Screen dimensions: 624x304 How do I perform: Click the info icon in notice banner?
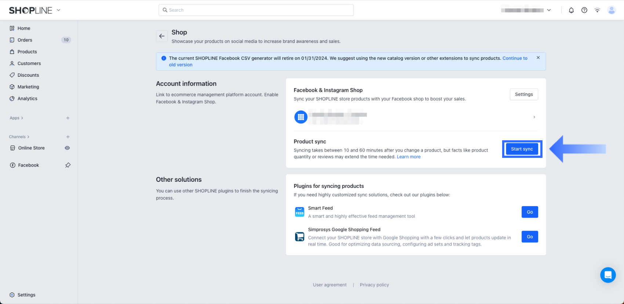tap(164, 58)
